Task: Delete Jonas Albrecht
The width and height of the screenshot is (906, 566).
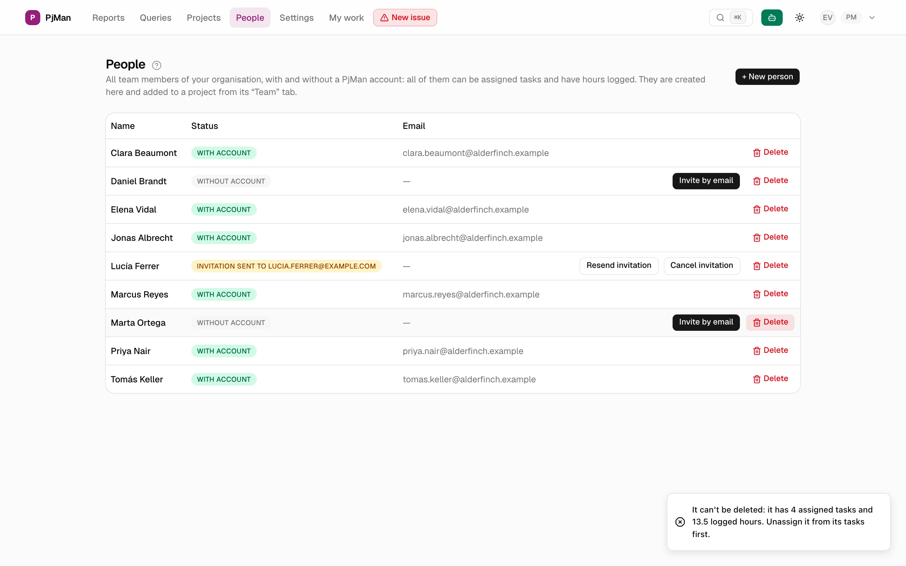Action: [x=770, y=237]
